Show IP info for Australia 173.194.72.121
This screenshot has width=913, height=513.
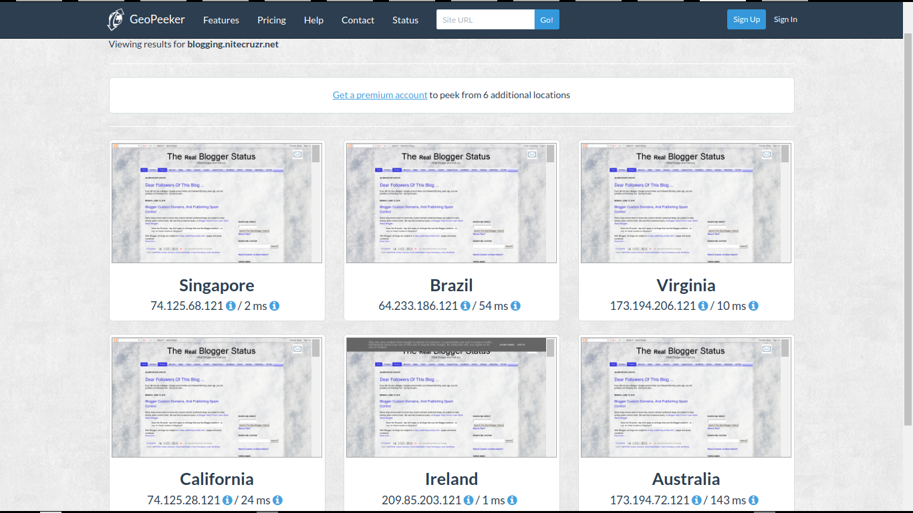(696, 500)
